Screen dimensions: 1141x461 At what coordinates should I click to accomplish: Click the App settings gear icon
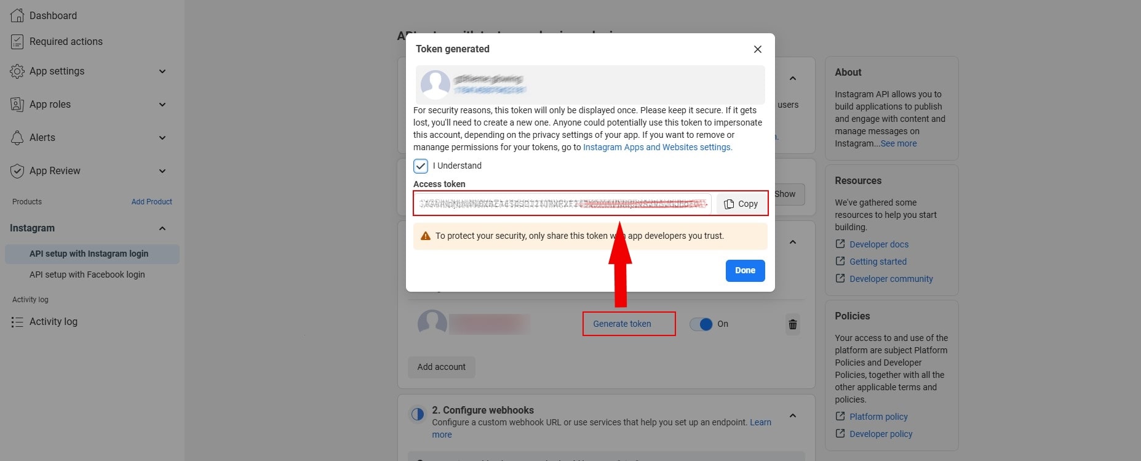[17, 71]
